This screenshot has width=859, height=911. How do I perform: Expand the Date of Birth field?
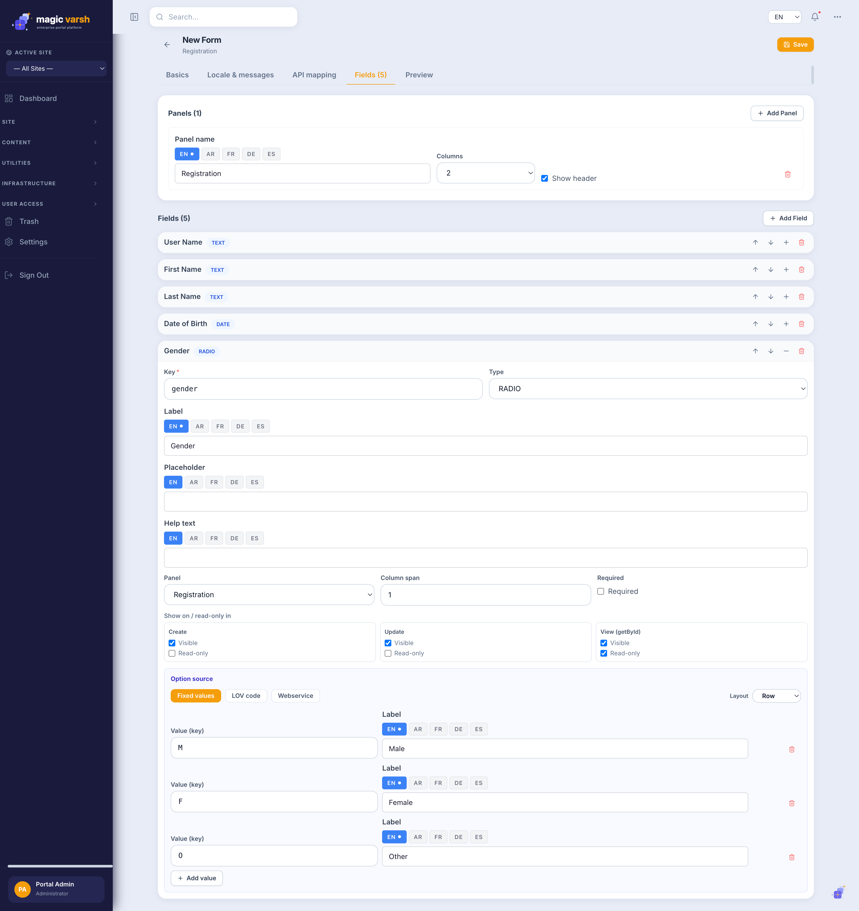click(x=786, y=324)
